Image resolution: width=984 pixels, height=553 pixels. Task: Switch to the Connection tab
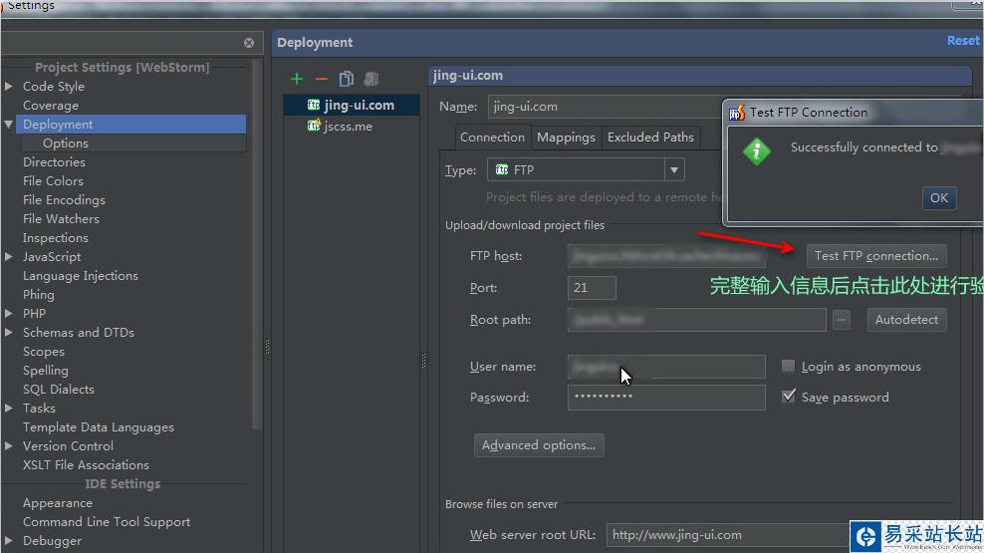[493, 137]
